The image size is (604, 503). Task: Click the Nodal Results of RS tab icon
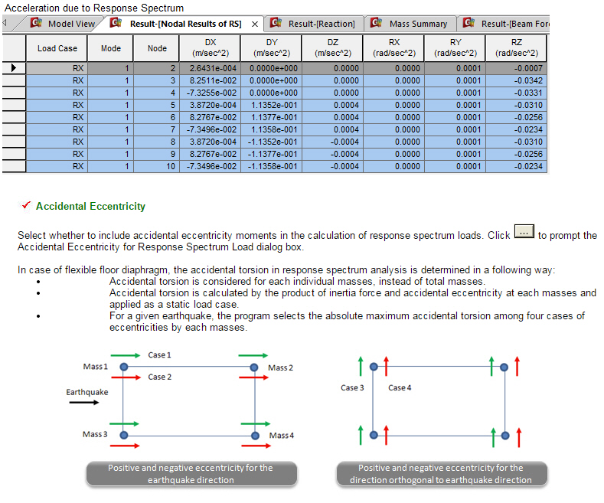coord(117,24)
